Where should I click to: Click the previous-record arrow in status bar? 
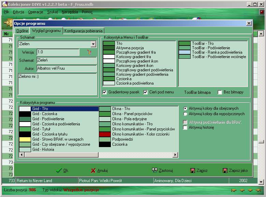click(x=242, y=190)
